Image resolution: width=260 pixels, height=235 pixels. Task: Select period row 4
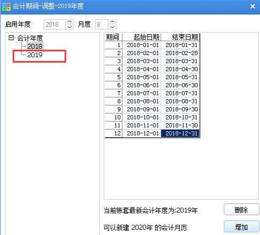click(113, 69)
